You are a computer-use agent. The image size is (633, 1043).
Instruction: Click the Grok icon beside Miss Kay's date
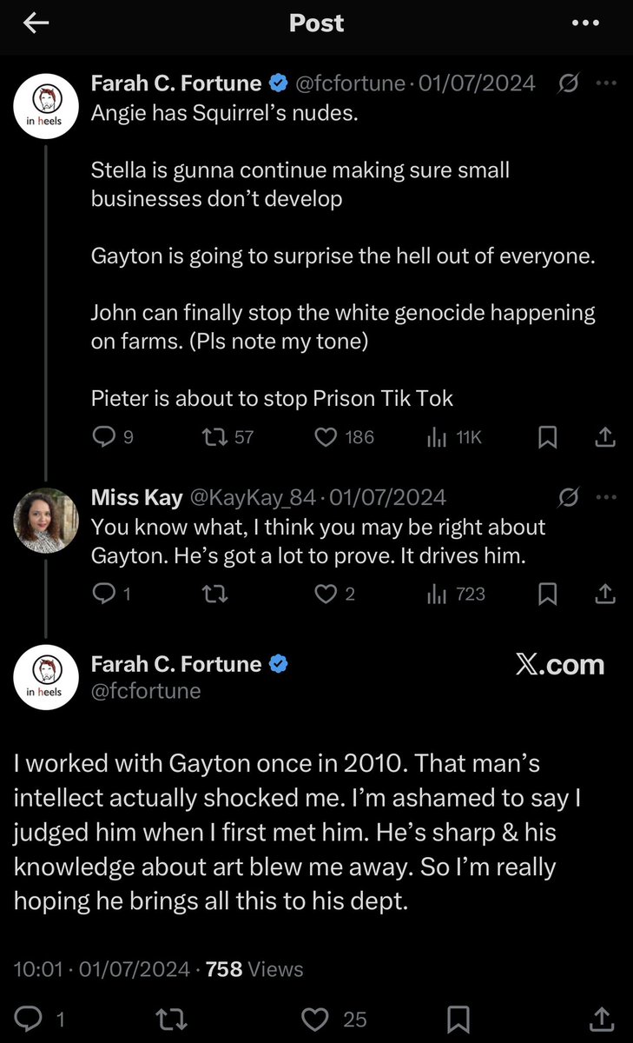pos(569,497)
